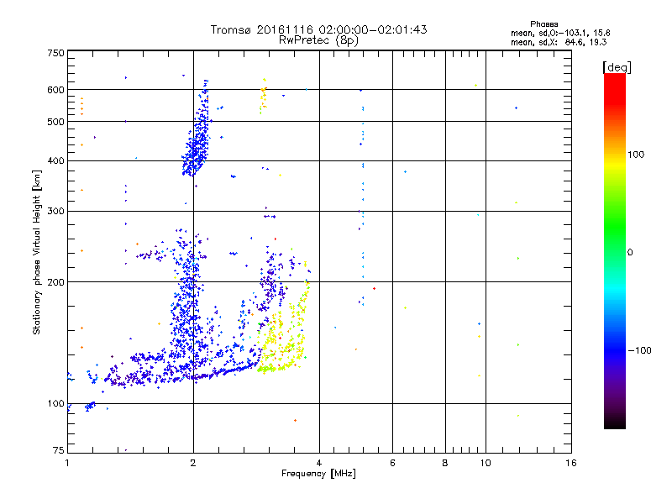Select the 'mean, sd,X: 84.6, 19.3' line
672x504 pixels.
click(x=559, y=43)
